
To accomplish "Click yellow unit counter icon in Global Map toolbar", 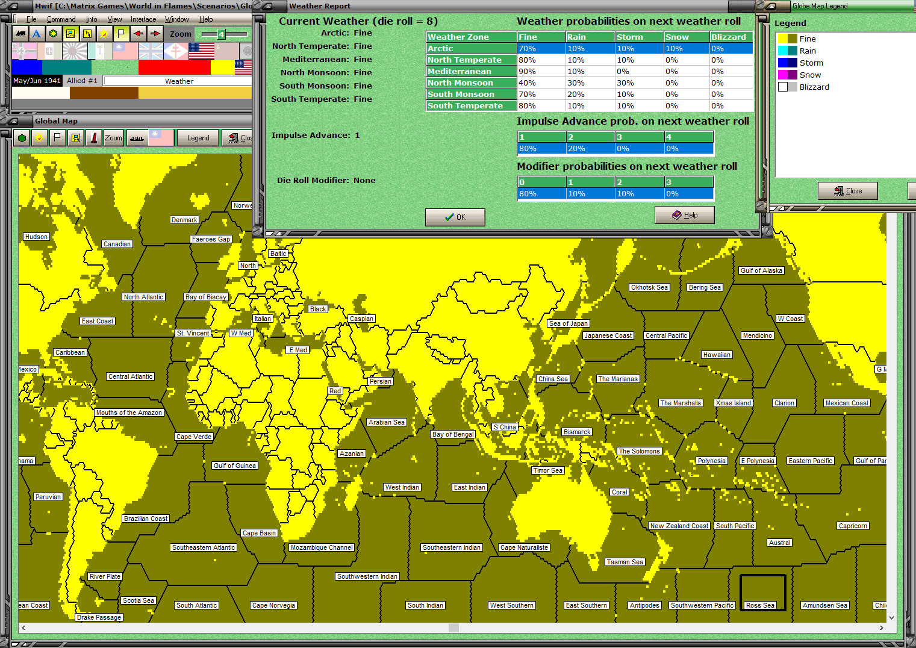I will coord(75,138).
